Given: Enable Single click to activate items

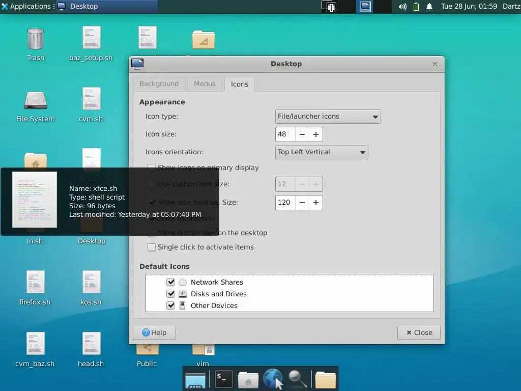Looking at the screenshot, I should [152, 247].
